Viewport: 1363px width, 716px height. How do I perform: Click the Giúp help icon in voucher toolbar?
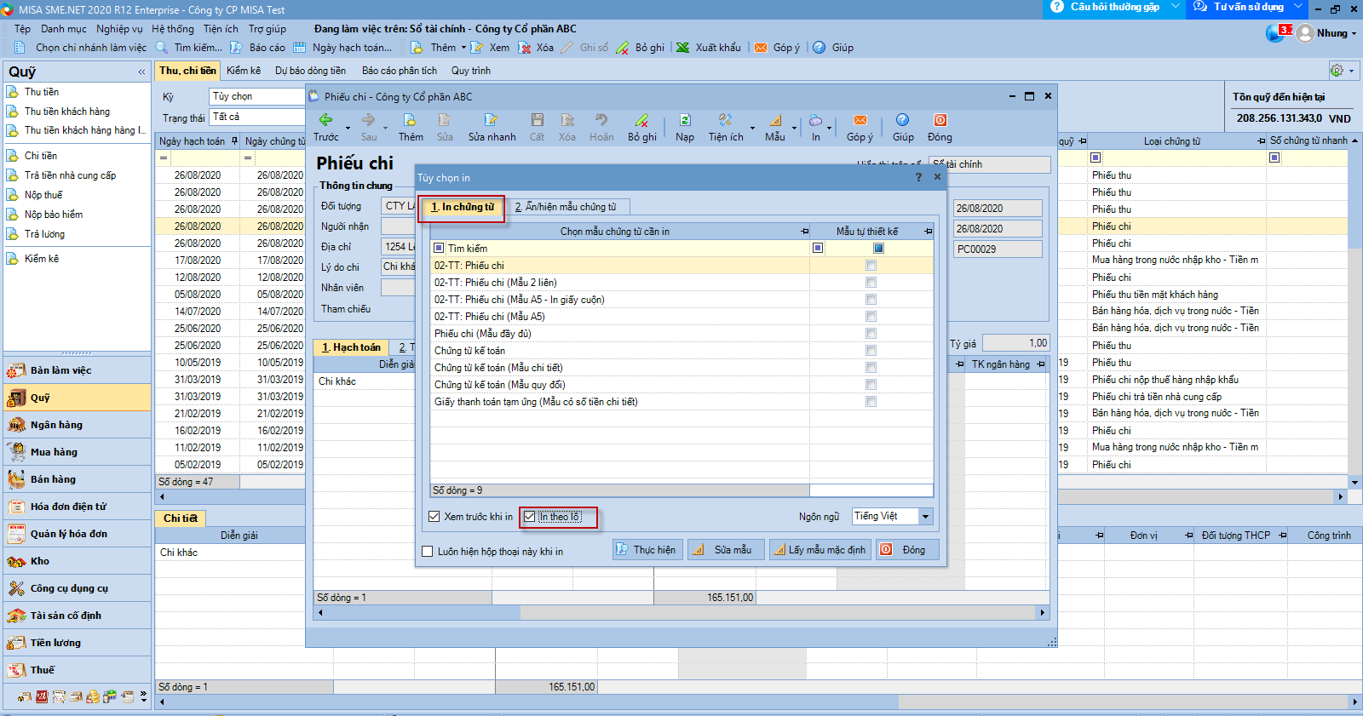(x=902, y=120)
